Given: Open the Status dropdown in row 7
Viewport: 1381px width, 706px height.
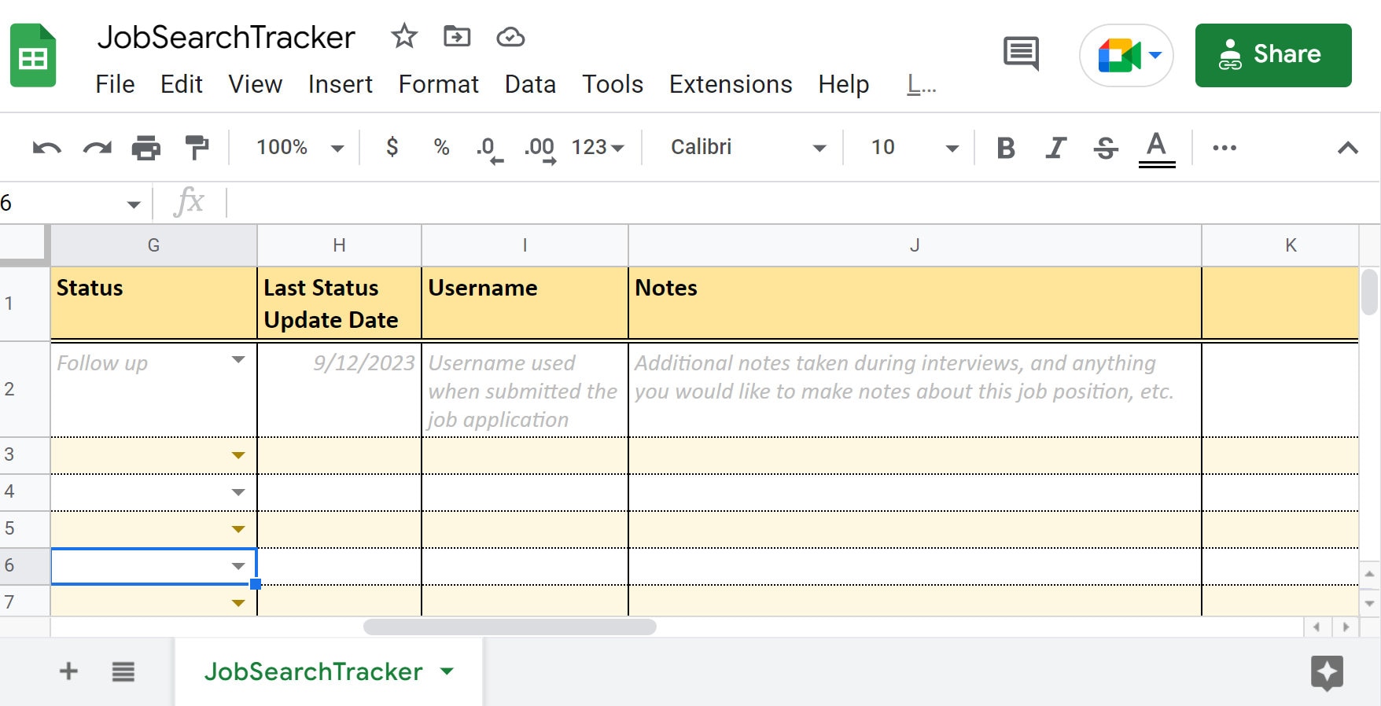Looking at the screenshot, I should (x=238, y=603).
